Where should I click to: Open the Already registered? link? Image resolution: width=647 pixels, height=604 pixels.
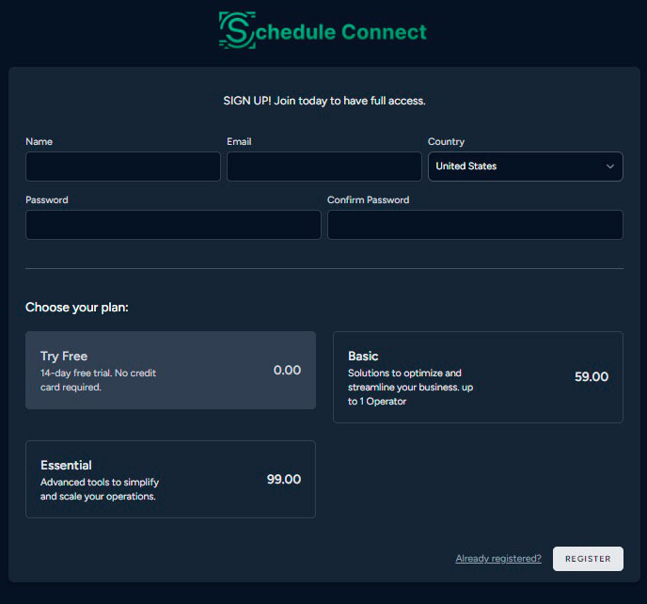tap(498, 559)
